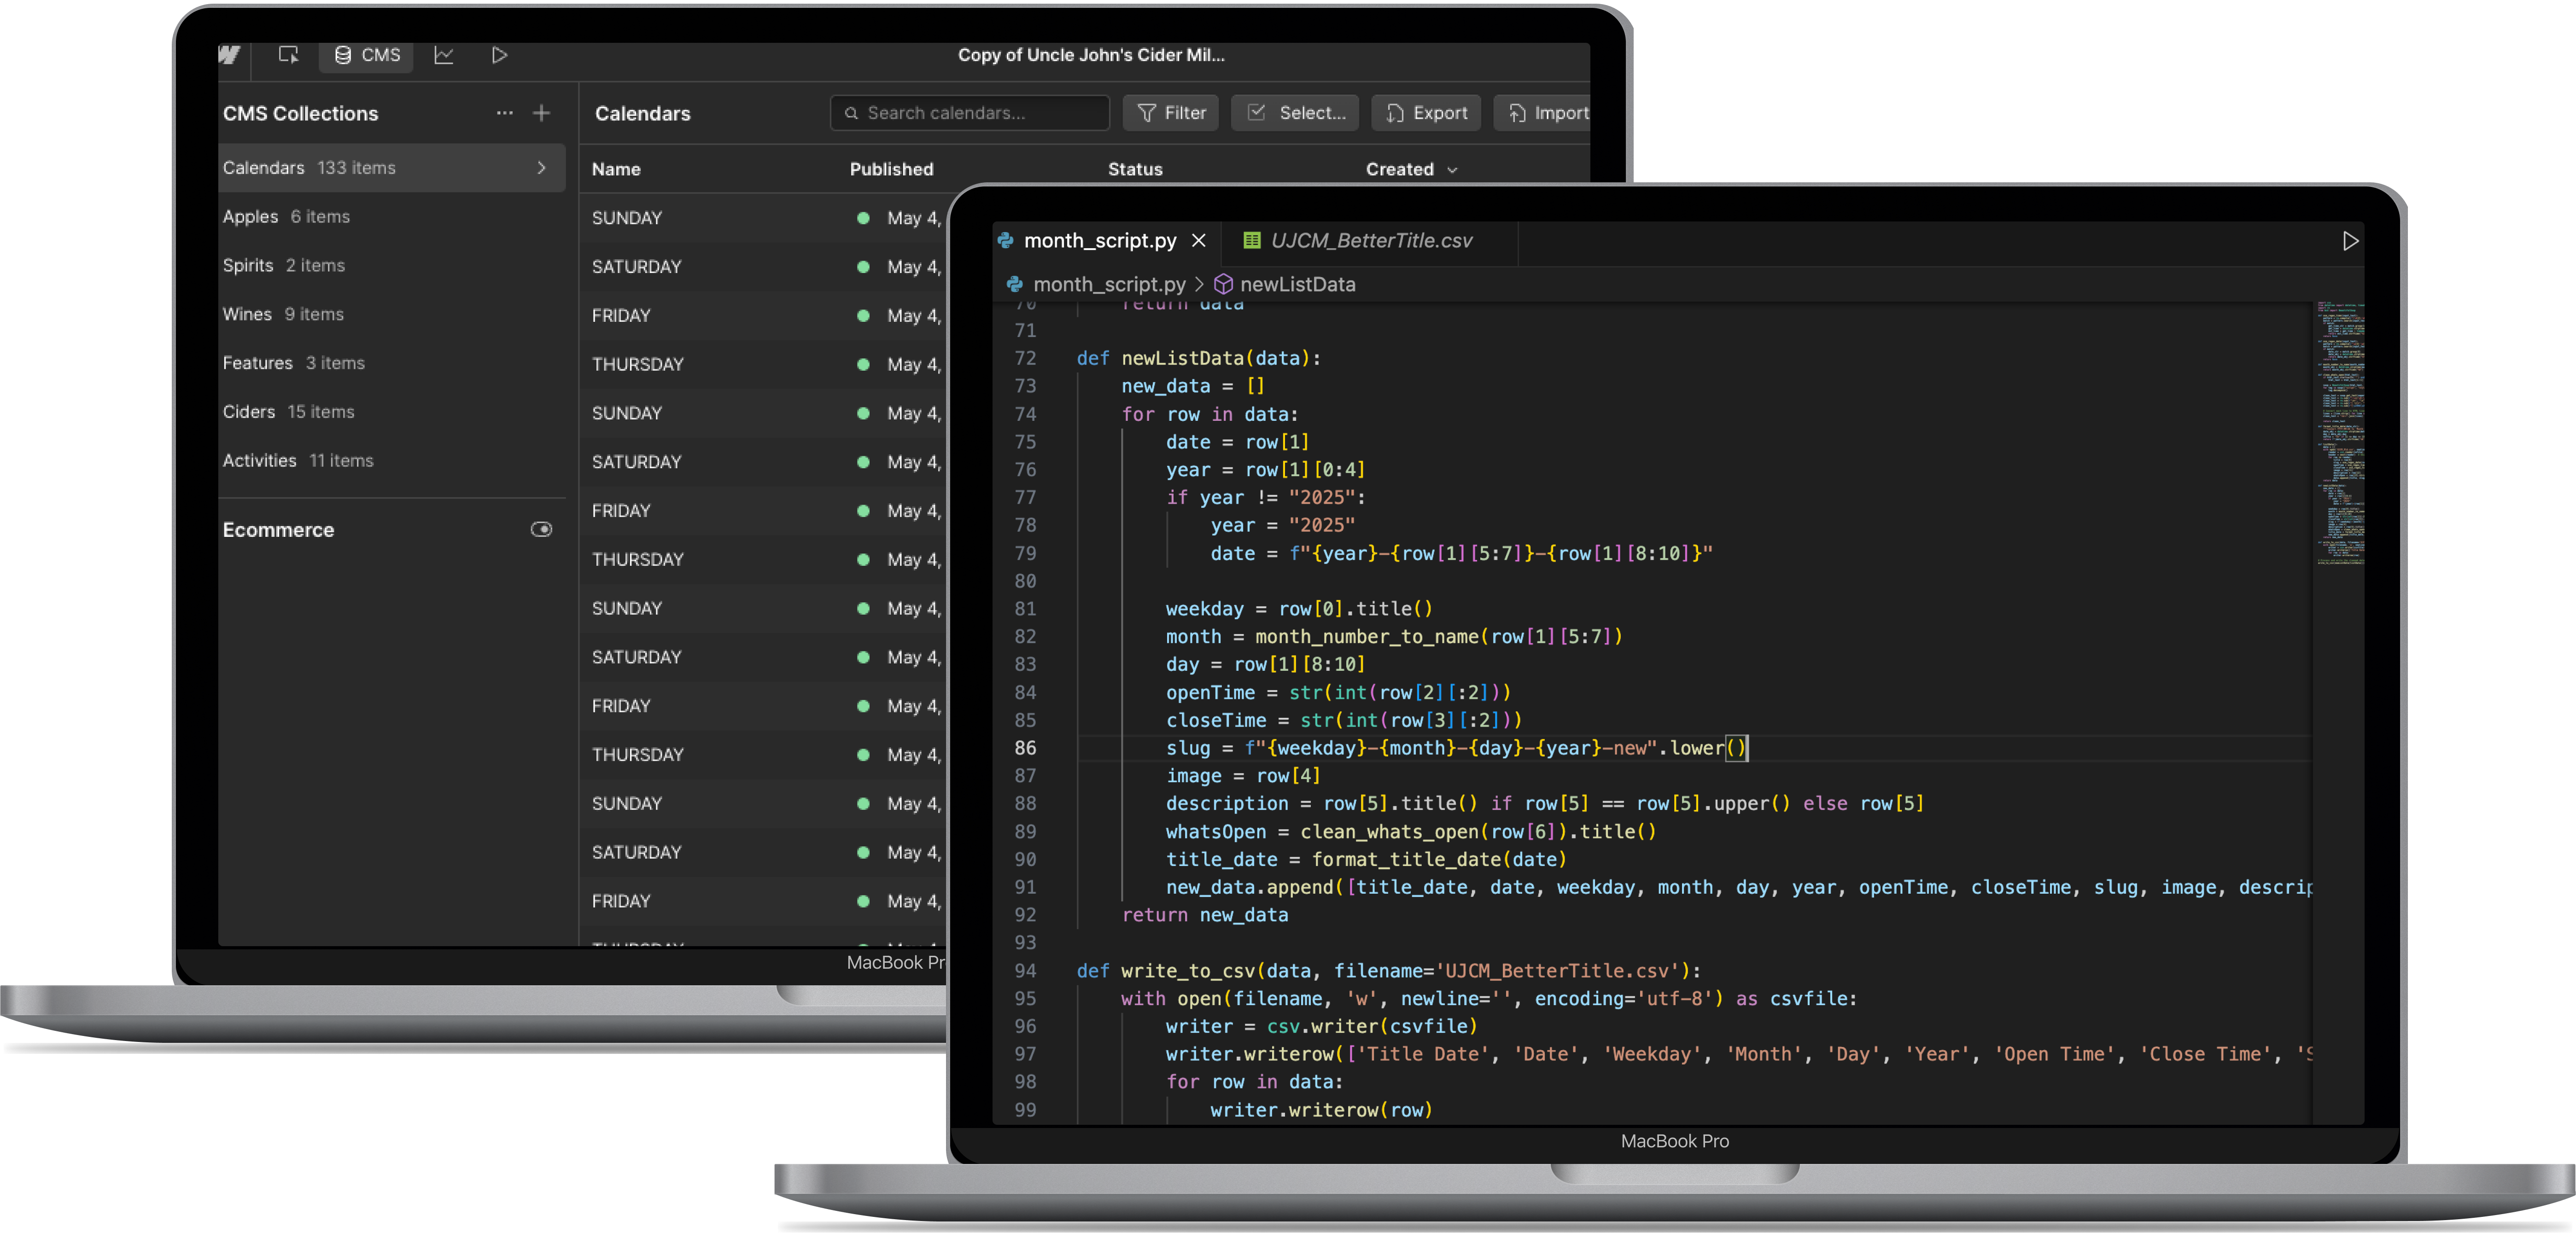Click month_script.py in the breadcrumb
This screenshot has width=2576, height=1233.
1108,284
